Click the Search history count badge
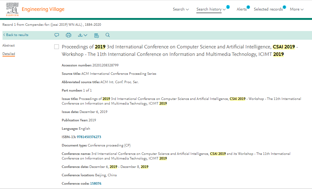 coord(228,7)
